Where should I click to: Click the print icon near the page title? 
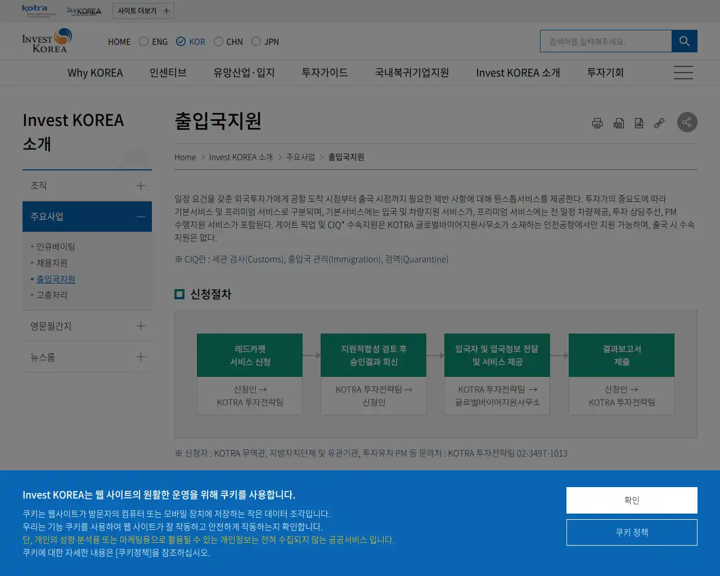coord(597,123)
